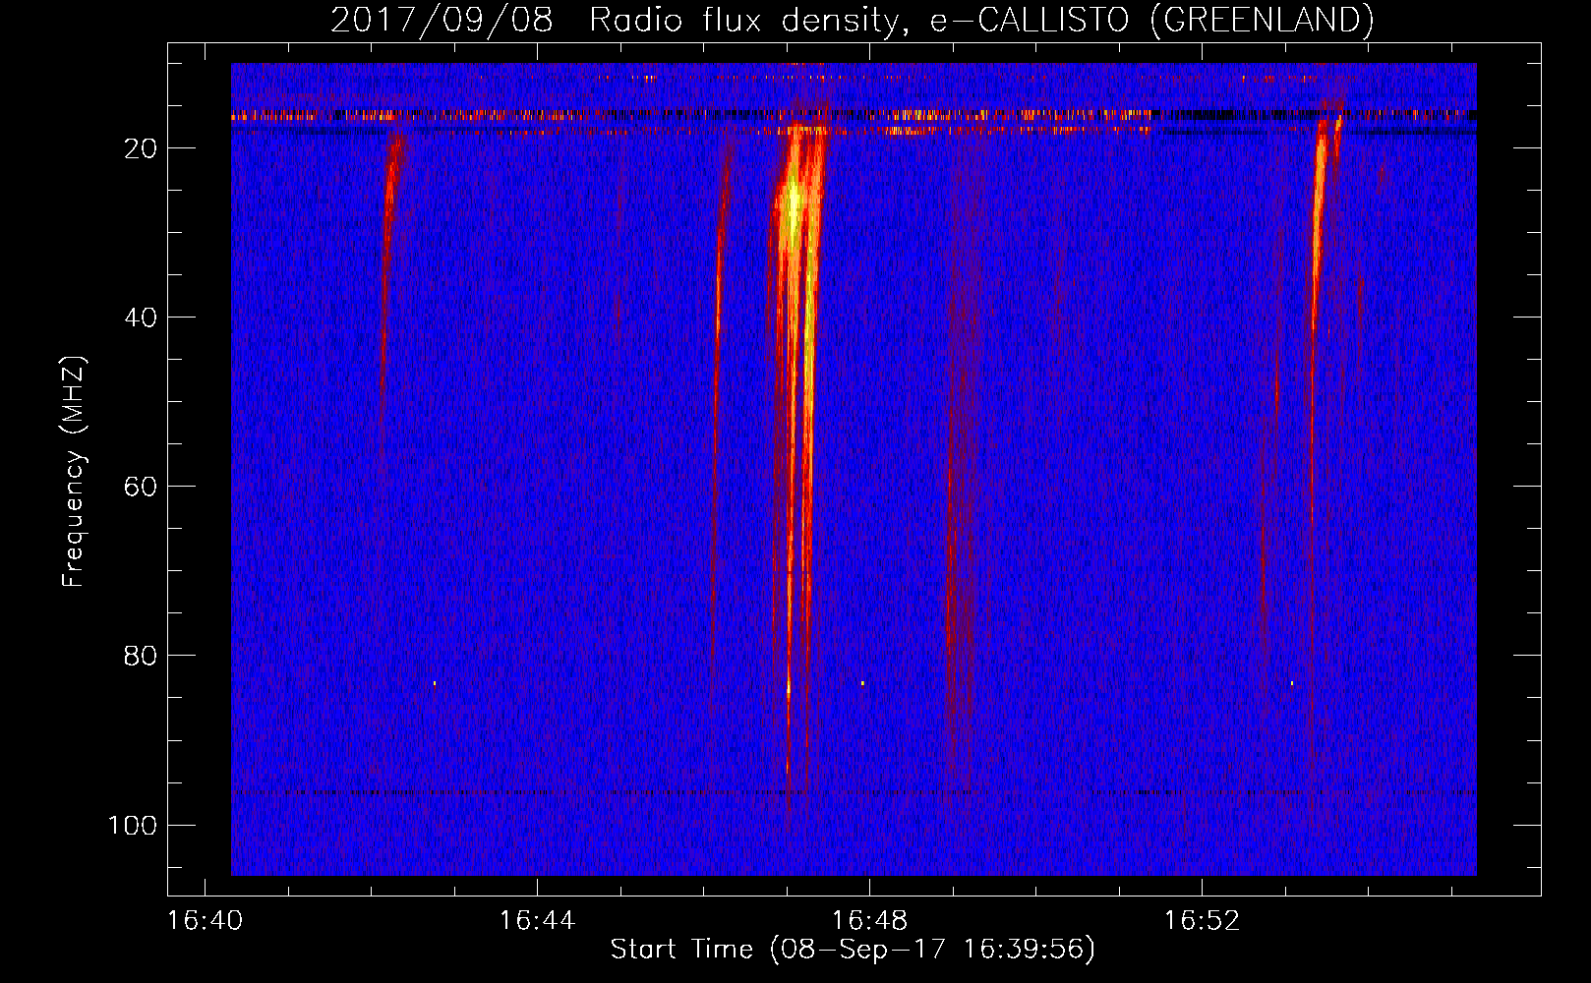
Task: Click the frequency label 80
Action: 141,656
